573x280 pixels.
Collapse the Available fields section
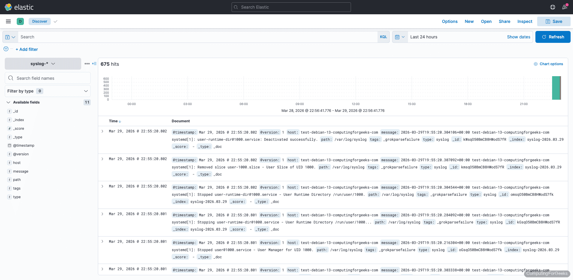tap(8, 102)
